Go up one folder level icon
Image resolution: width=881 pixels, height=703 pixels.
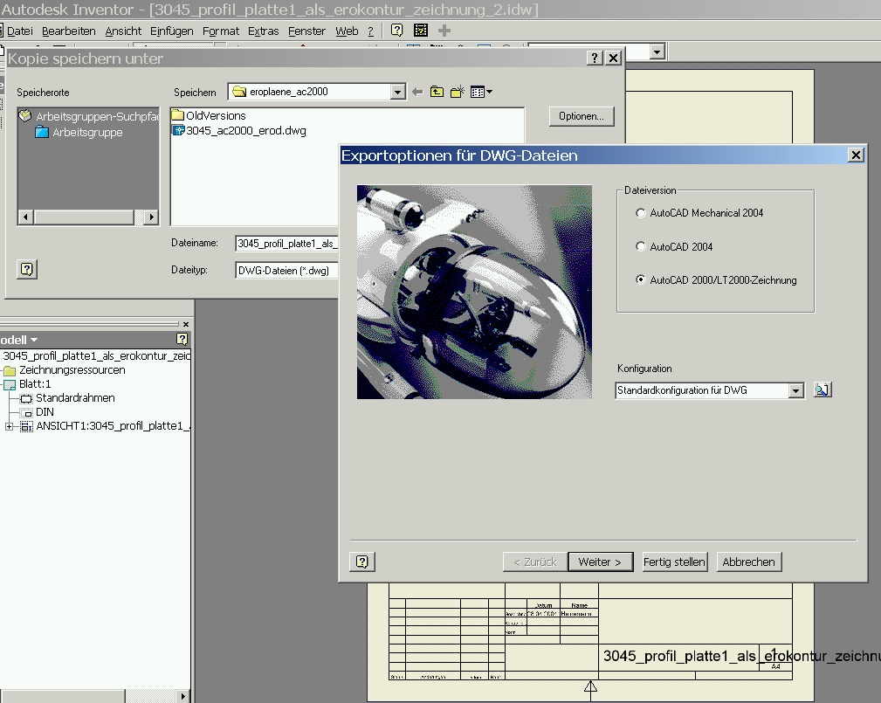437,92
